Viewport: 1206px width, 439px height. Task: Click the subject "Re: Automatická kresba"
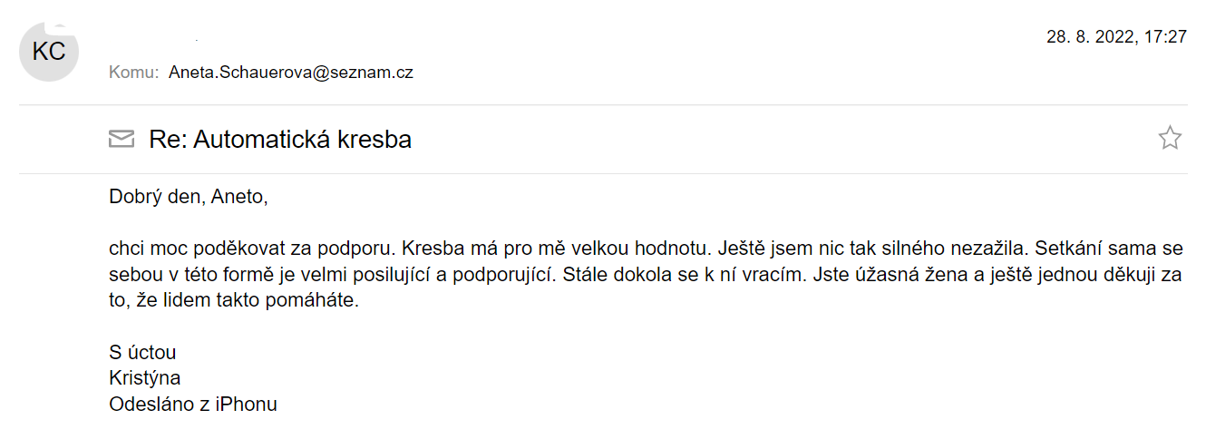280,139
